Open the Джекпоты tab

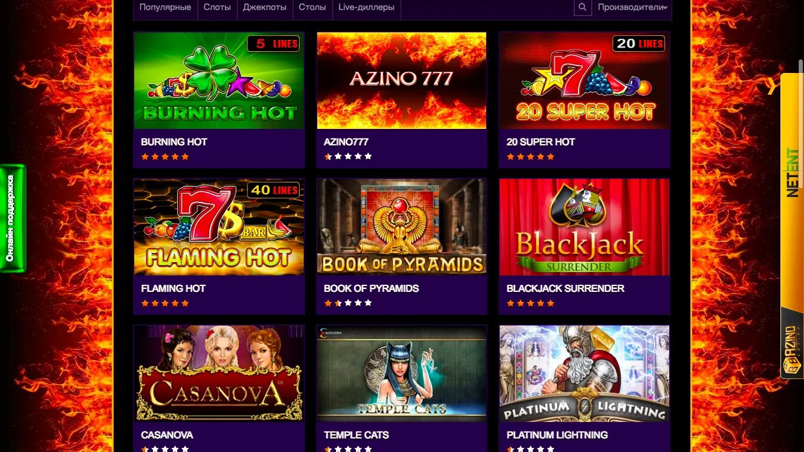265,7
